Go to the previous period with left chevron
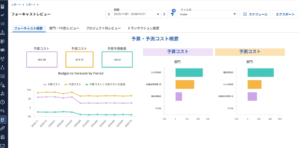Viewport: 299px width, 148px height. pyautogui.click(x=109, y=14)
